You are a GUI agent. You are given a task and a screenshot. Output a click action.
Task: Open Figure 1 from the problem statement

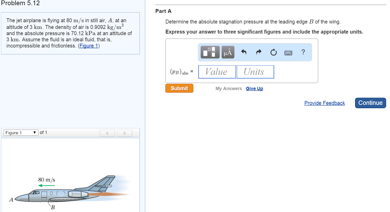tap(89, 46)
